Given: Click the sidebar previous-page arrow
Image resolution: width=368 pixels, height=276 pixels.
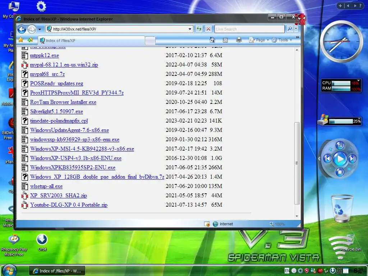Looking at the screenshot, I should coord(348,6).
